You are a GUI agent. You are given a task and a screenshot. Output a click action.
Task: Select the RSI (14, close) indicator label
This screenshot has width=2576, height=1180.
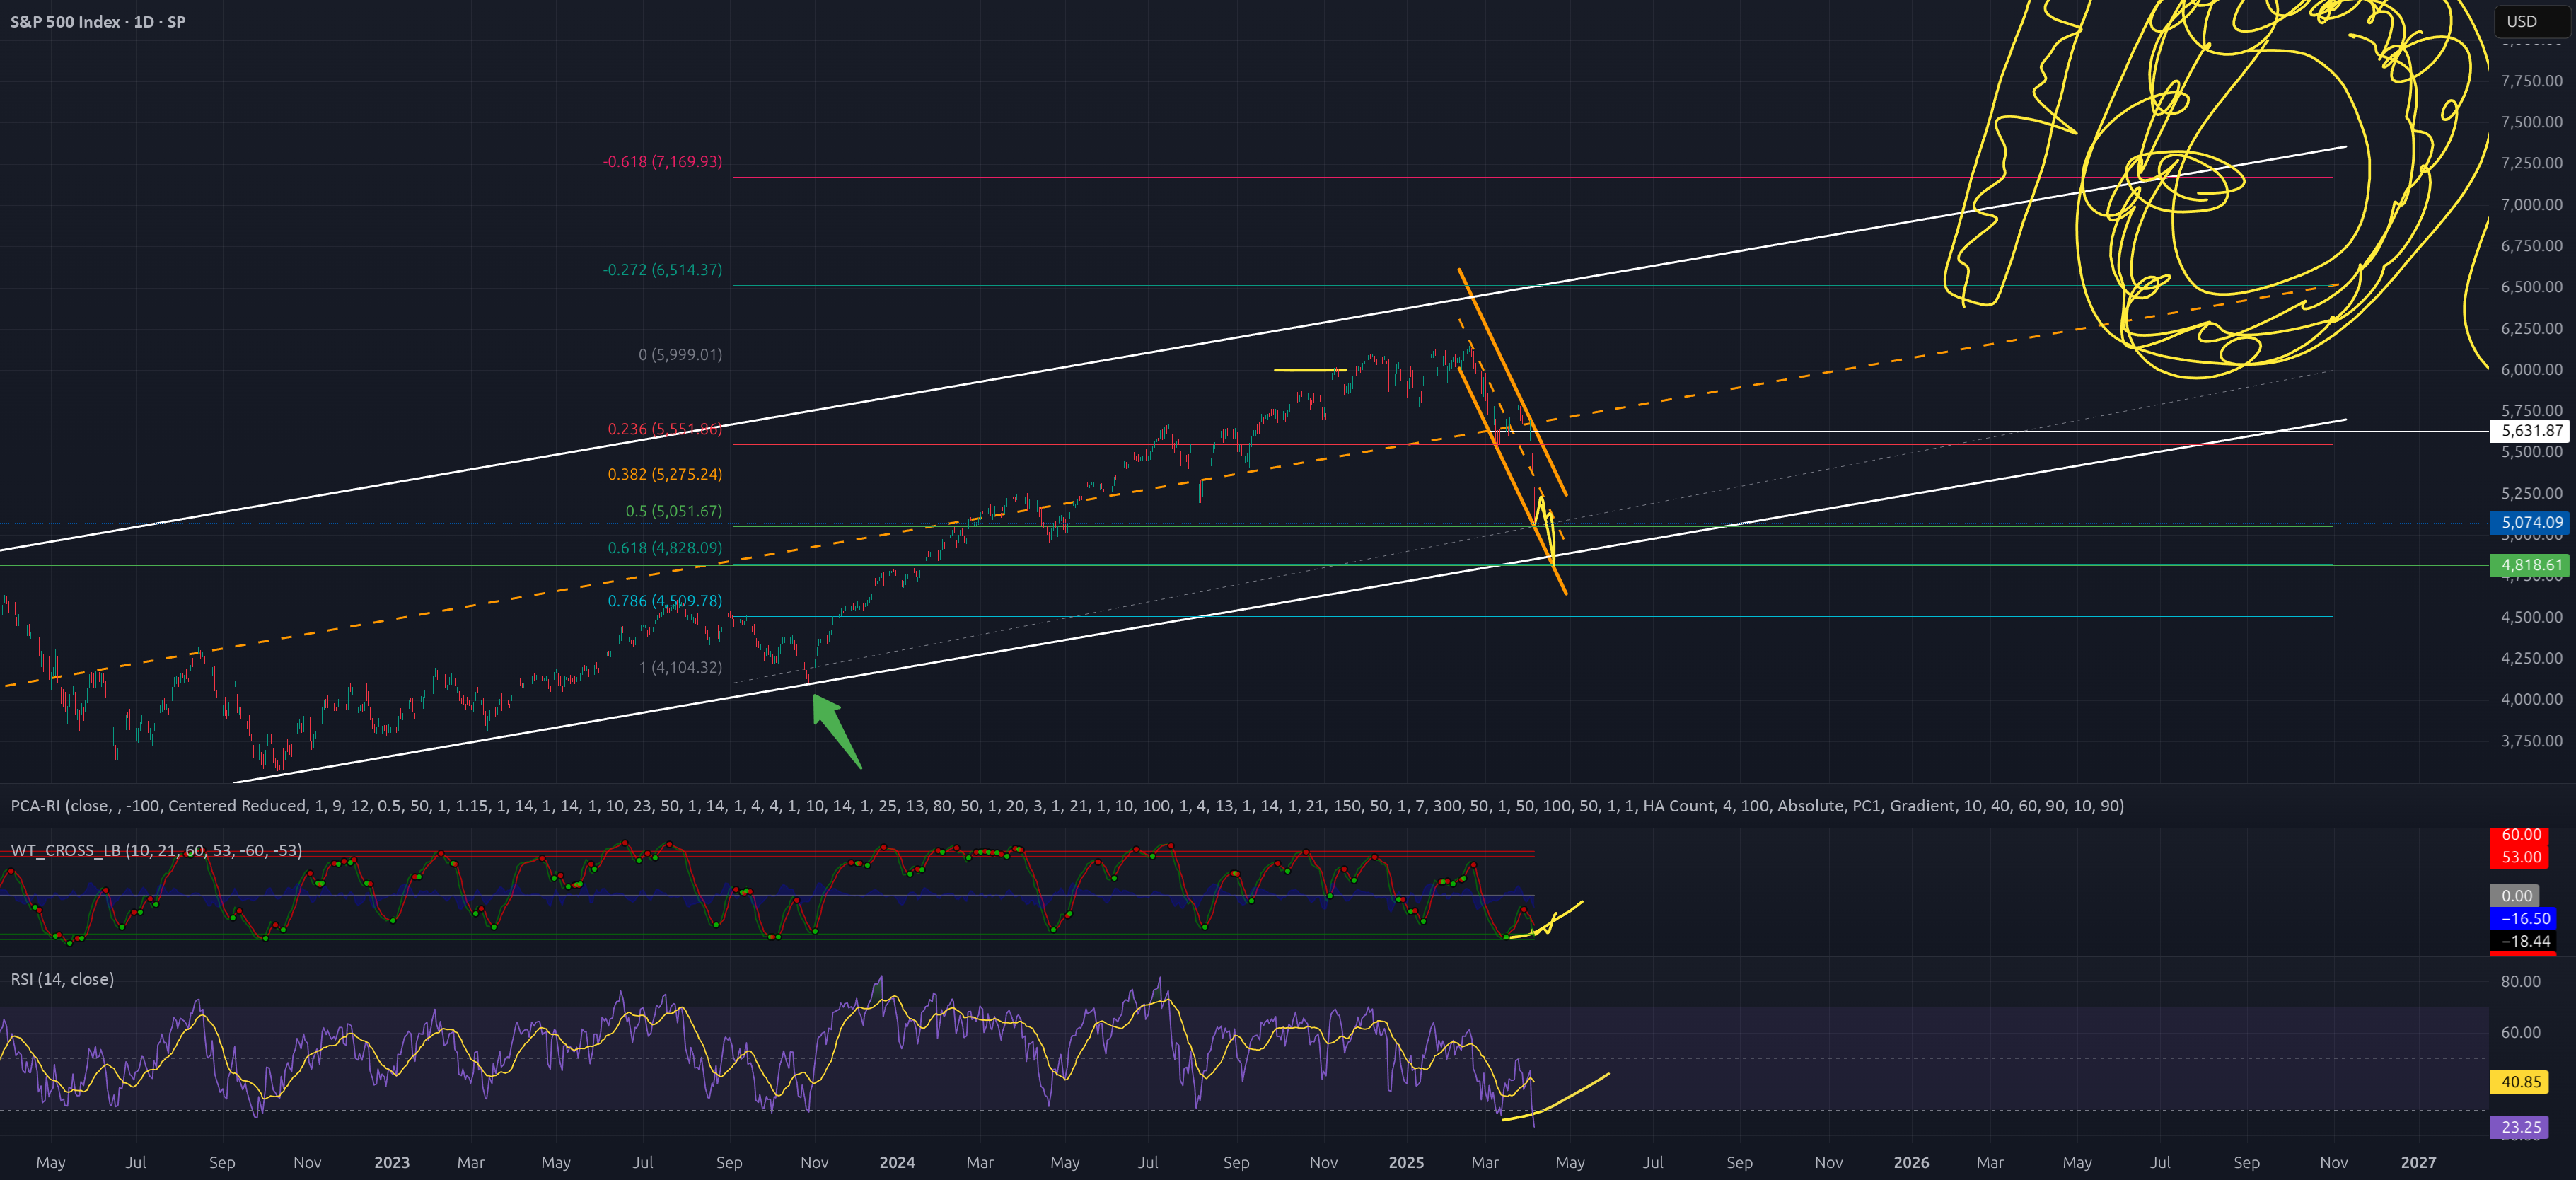click(x=62, y=979)
